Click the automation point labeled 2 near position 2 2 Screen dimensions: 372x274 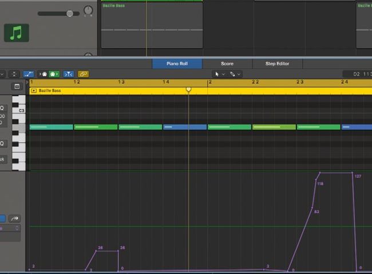click(264, 269)
